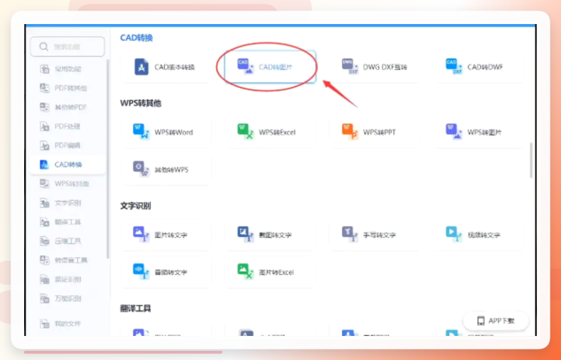Click the main content vertical scrollbar
This screenshot has height=360, width=561.
pos(531,160)
